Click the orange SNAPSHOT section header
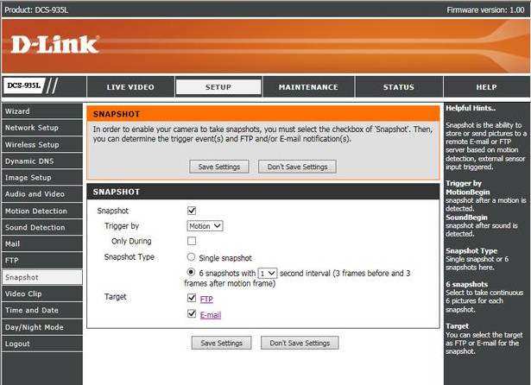This screenshot has height=385, width=531. (x=263, y=114)
